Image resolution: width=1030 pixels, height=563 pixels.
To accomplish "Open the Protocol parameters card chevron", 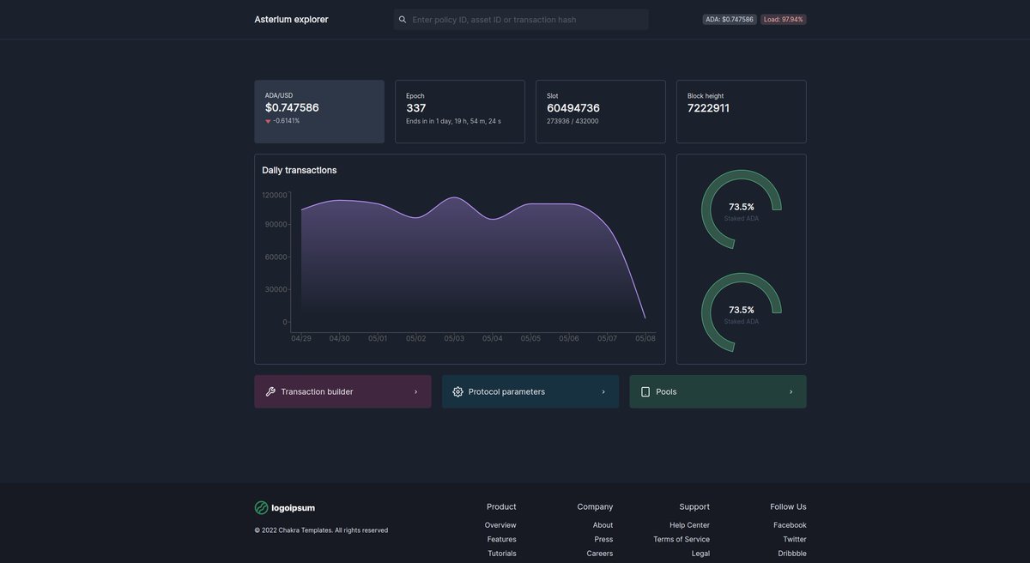I will coord(603,392).
